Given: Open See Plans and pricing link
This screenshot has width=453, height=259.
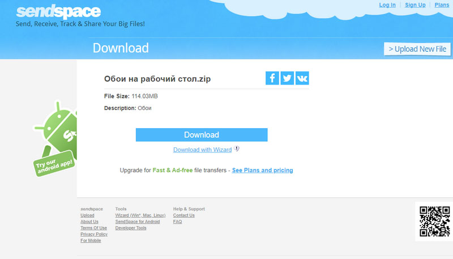Looking at the screenshot, I should 262,170.
